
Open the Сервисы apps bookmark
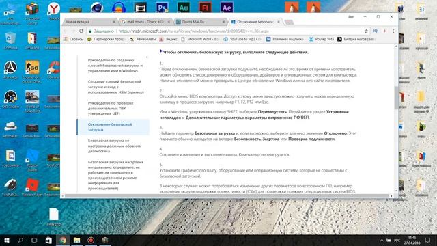[74, 39]
